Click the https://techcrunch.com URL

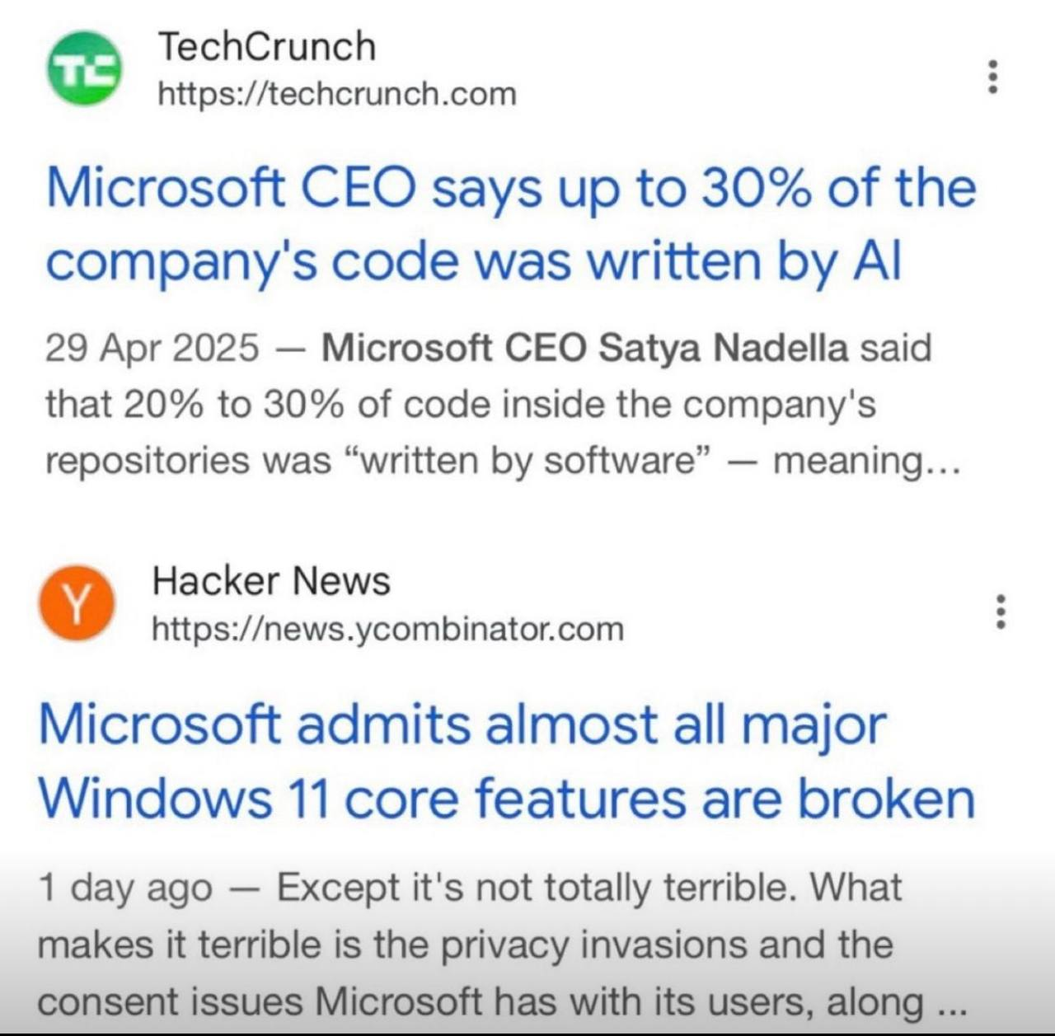[x=336, y=94]
